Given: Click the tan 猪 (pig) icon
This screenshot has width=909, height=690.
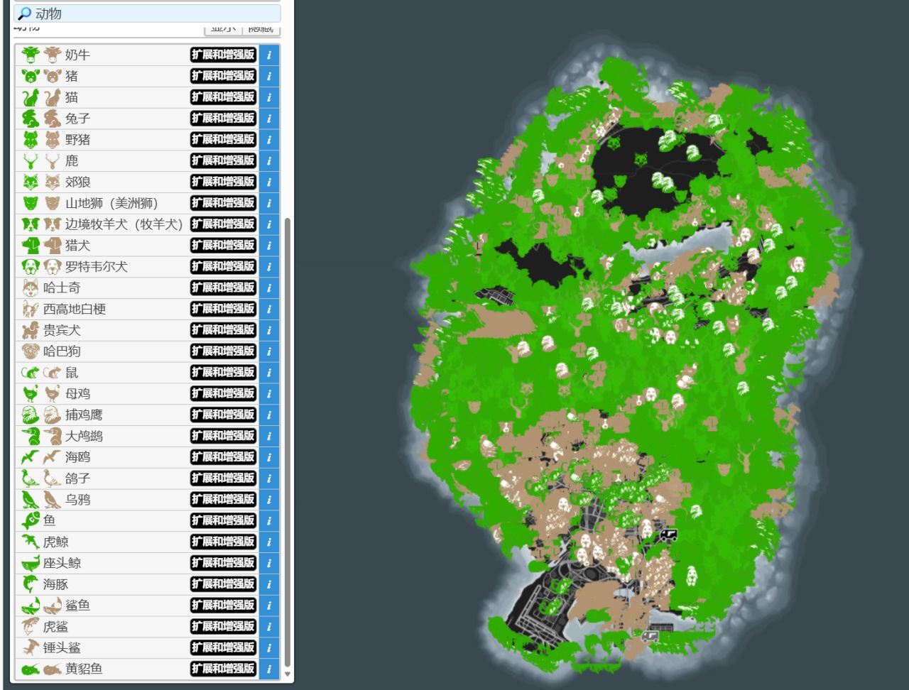Looking at the screenshot, I should click(53, 76).
